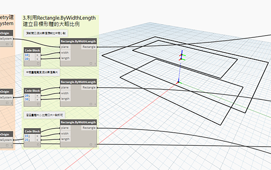Select the middle ByOrigin node header

(x=6, y=92)
